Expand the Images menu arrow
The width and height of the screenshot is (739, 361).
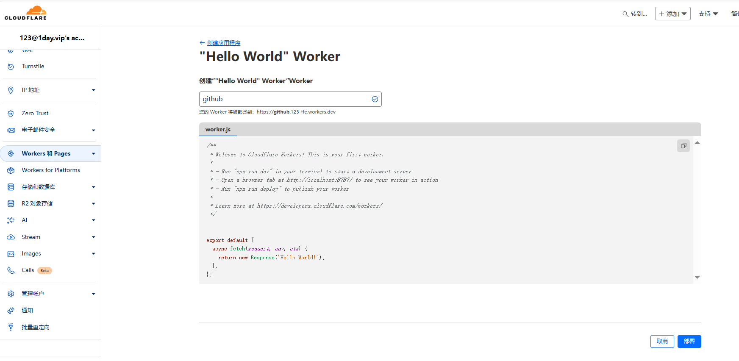[93, 254]
